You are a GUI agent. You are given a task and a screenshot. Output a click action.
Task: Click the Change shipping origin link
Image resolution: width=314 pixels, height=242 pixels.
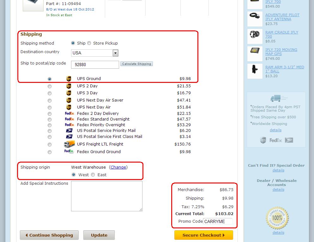coord(118,167)
